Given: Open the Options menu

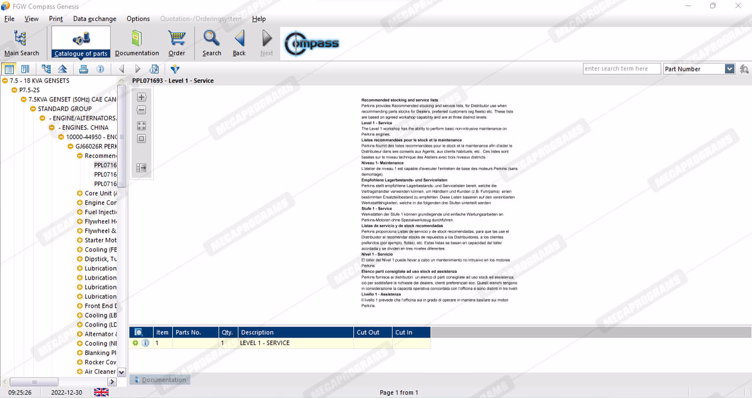Looking at the screenshot, I should click(138, 19).
